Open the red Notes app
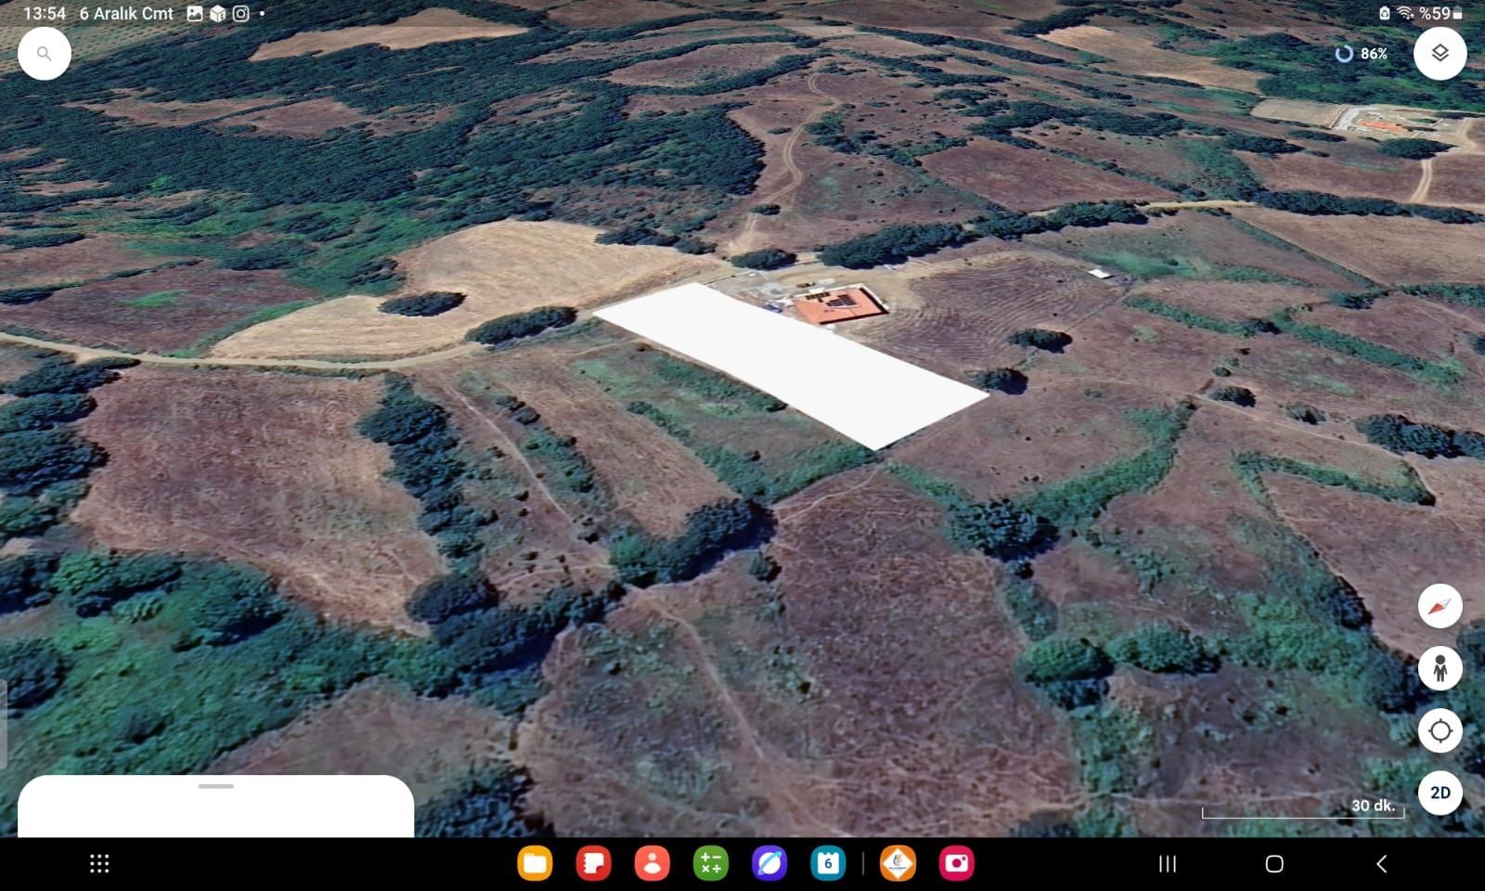 pyautogui.click(x=593, y=864)
